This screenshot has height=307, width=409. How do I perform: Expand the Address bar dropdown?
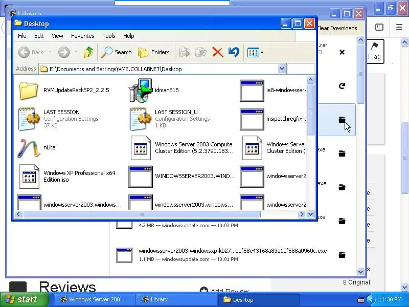coord(282,69)
